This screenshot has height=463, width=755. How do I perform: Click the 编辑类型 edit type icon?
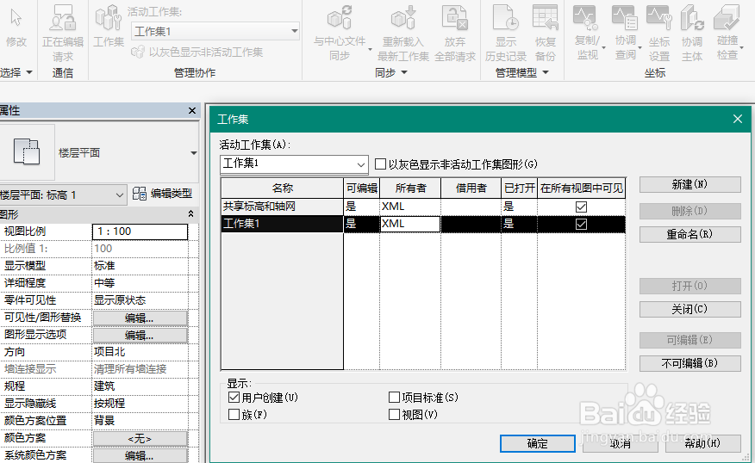click(x=140, y=194)
